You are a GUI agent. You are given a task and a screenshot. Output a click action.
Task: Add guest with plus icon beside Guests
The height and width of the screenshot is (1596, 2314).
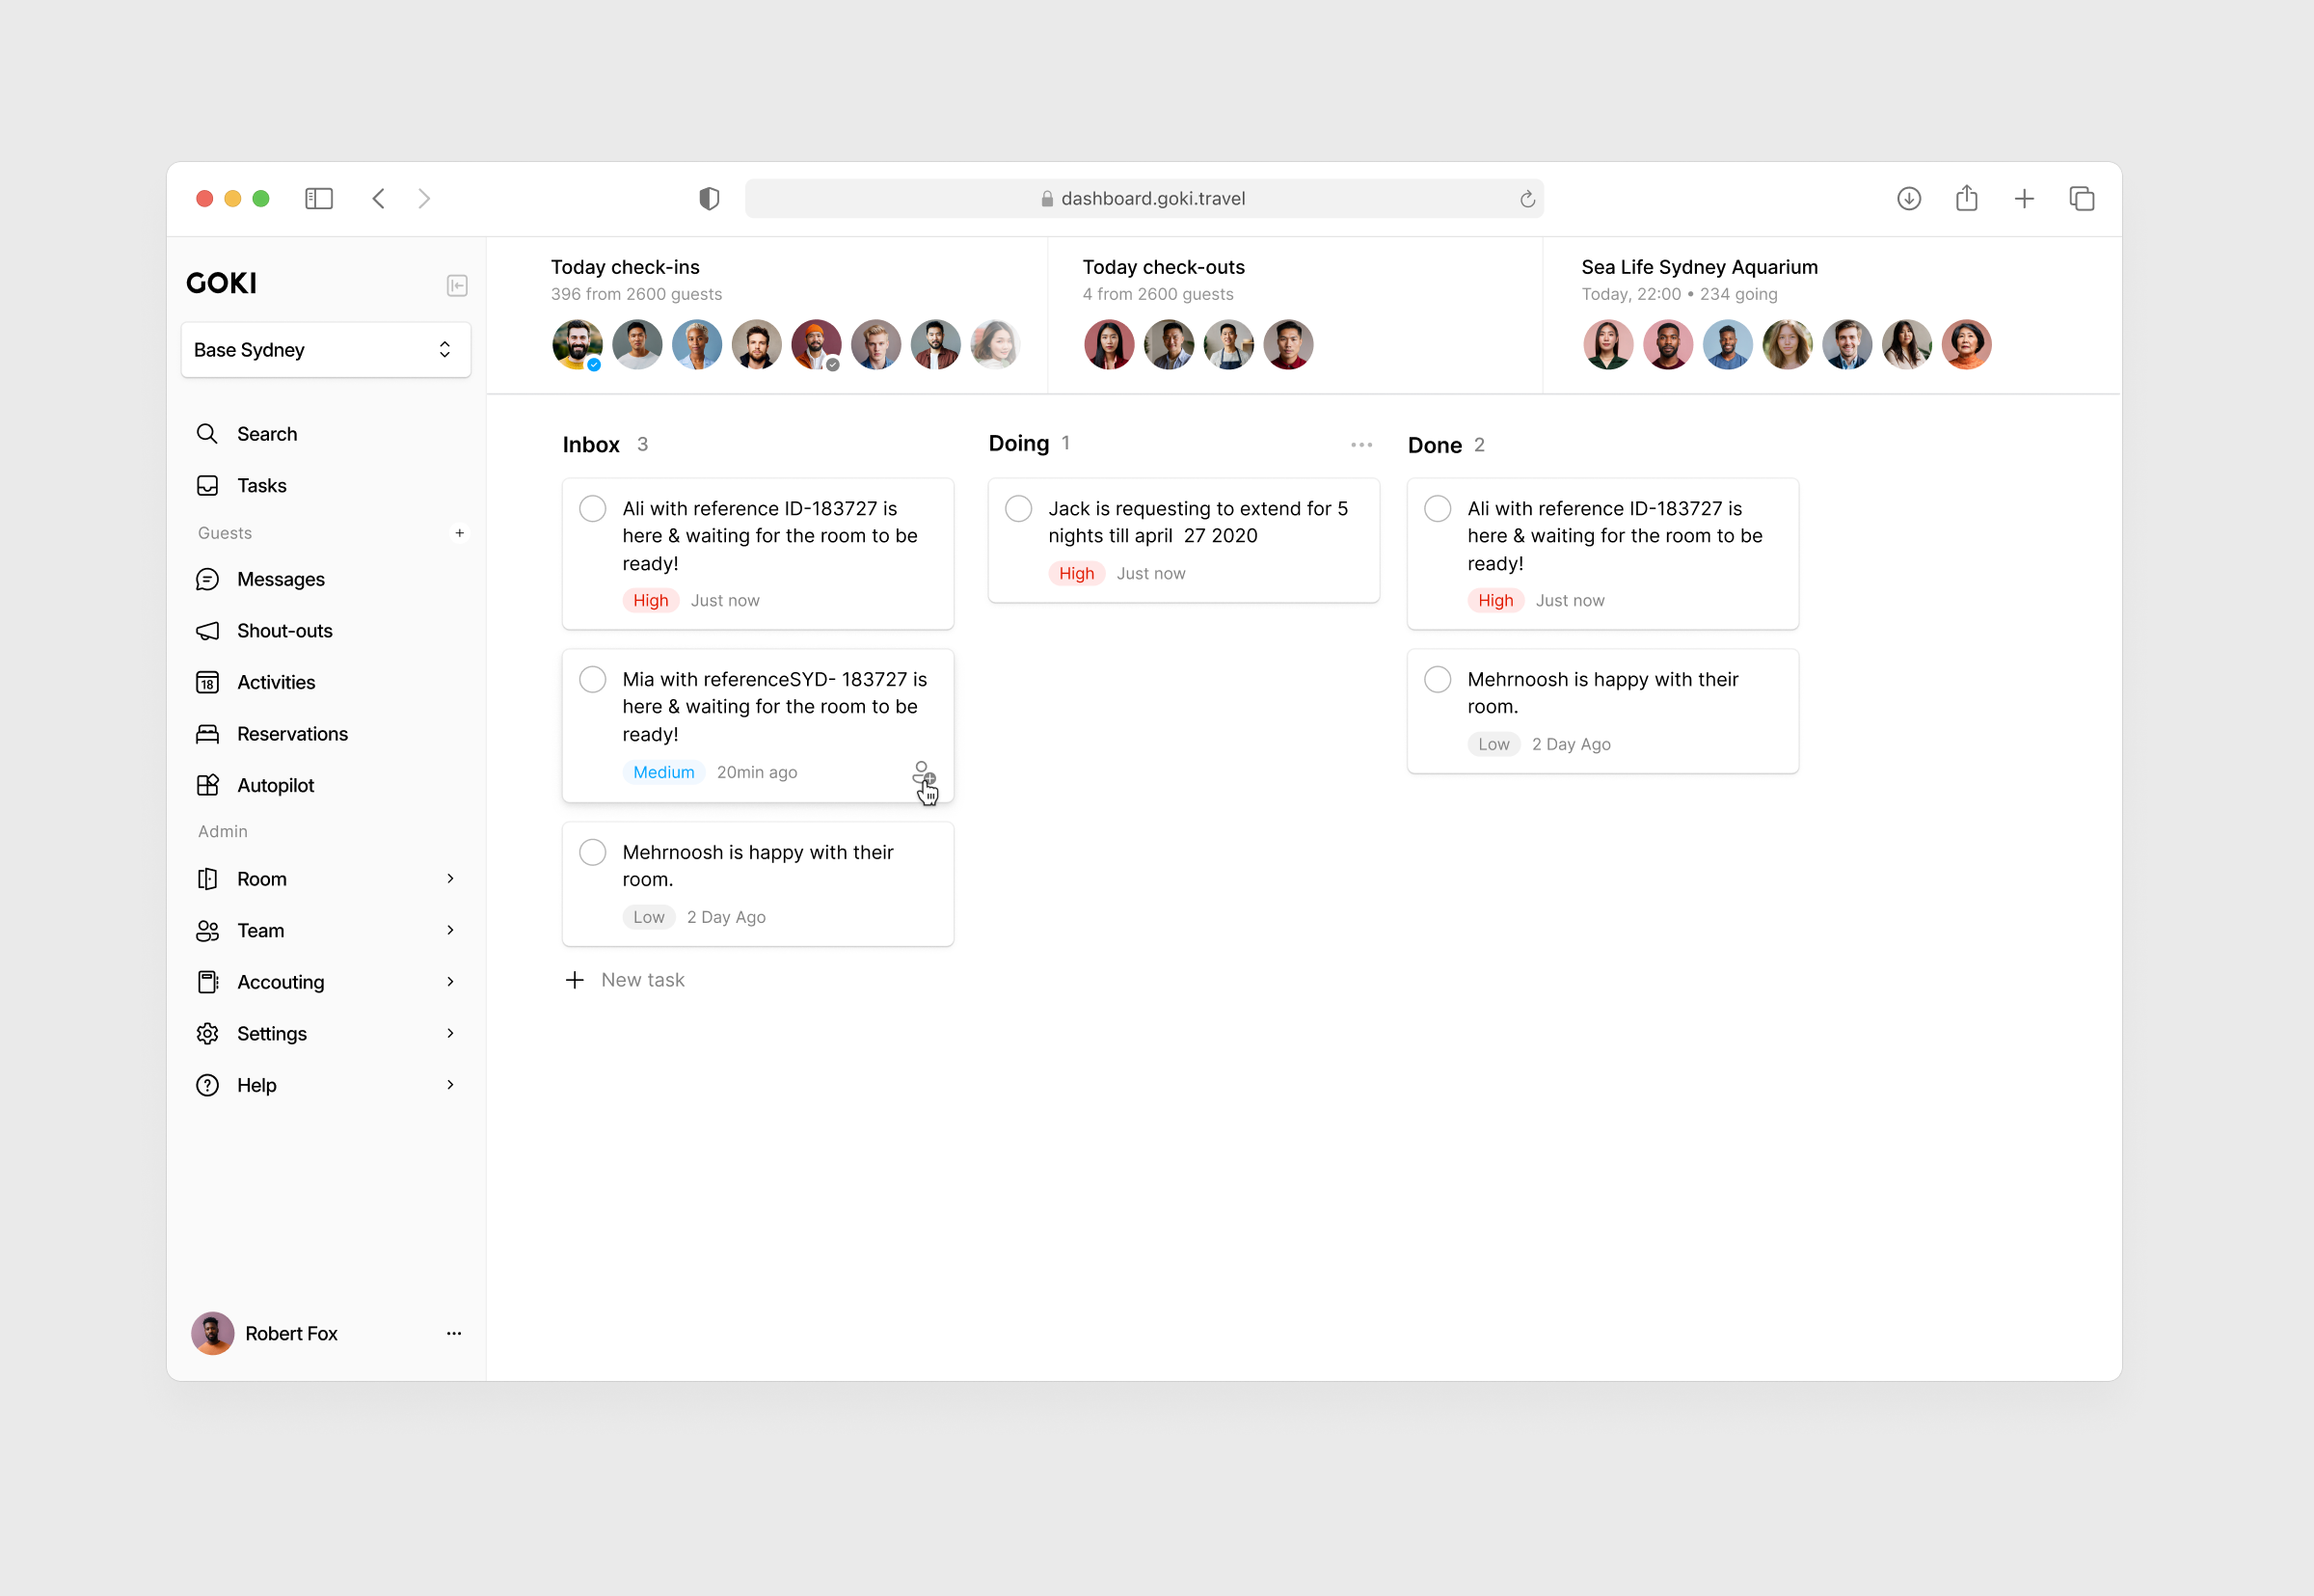click(460, 533)
